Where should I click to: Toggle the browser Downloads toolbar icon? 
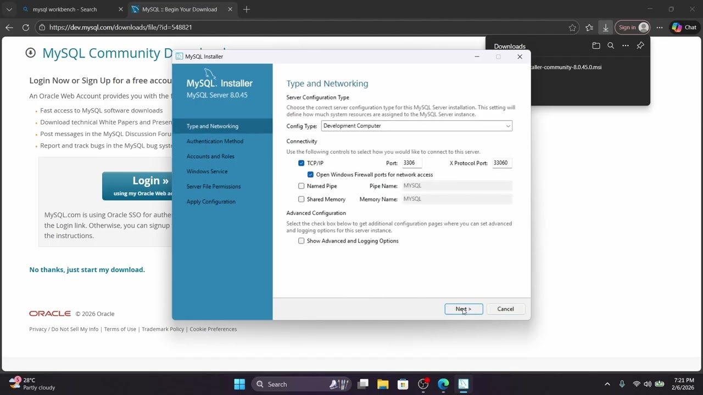[x=605, y=27]
